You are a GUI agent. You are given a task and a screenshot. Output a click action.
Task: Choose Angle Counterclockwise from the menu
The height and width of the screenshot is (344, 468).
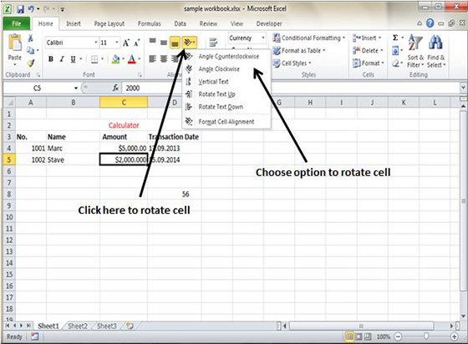click(226, 56)
